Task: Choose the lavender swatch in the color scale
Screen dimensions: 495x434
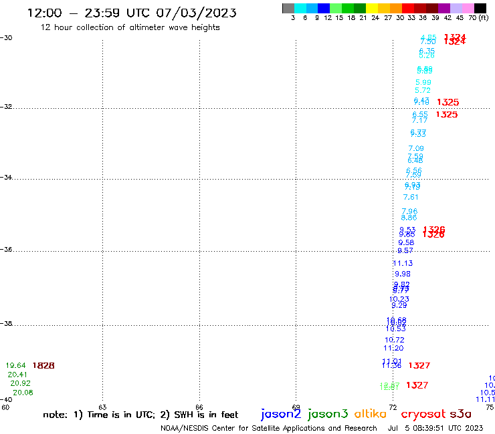Action: [x=456, y=8]
